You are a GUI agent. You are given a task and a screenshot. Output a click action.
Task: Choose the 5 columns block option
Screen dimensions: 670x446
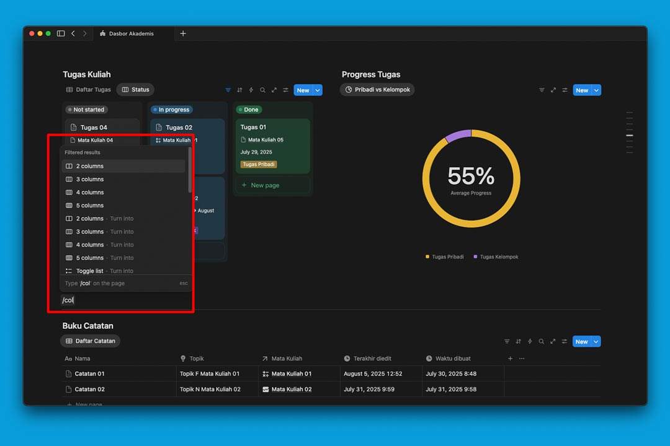coord(123,205)
